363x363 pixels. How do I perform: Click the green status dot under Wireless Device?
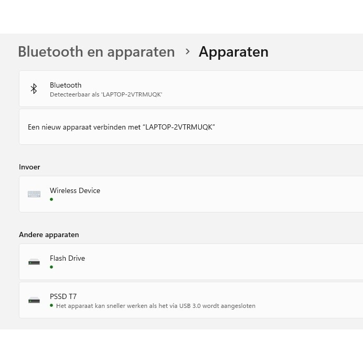[x=51, y=199]
